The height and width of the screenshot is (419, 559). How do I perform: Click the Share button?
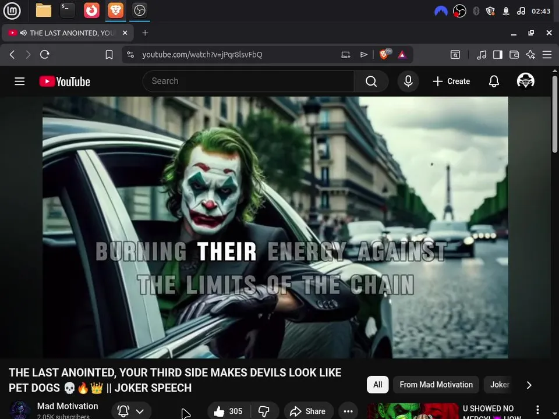[x=309, y=411]
